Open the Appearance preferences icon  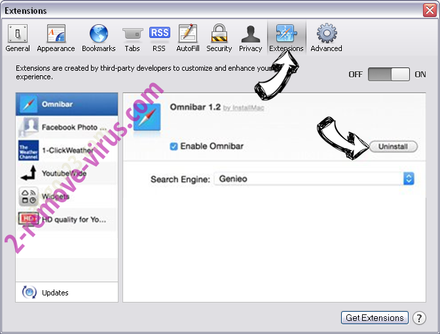[x=56, y=33]
